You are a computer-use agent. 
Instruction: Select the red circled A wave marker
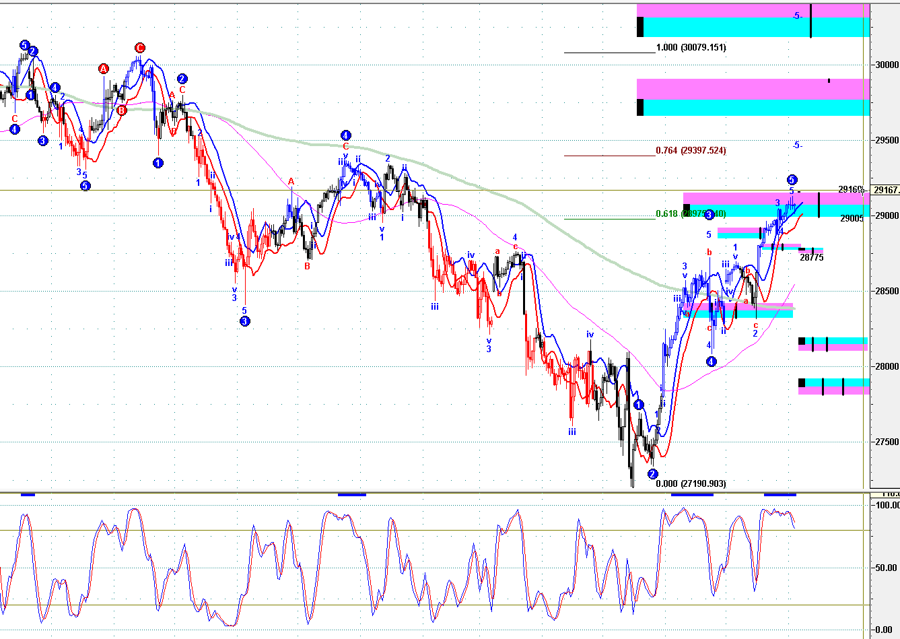(104, 69)
